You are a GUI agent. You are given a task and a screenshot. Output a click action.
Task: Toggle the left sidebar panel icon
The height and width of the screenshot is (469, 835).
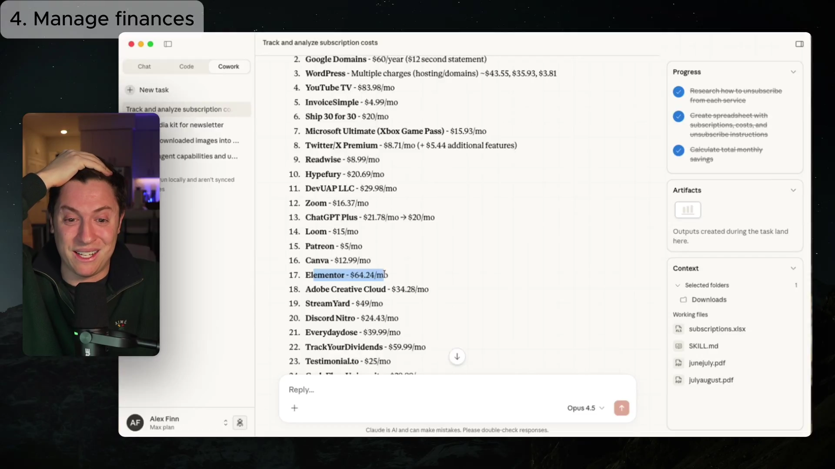(x=168, y=44)
